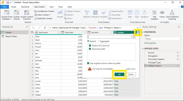Viewport: 184px width, 101px height.
Task: Open Duration column options
Action: (144, 15)
